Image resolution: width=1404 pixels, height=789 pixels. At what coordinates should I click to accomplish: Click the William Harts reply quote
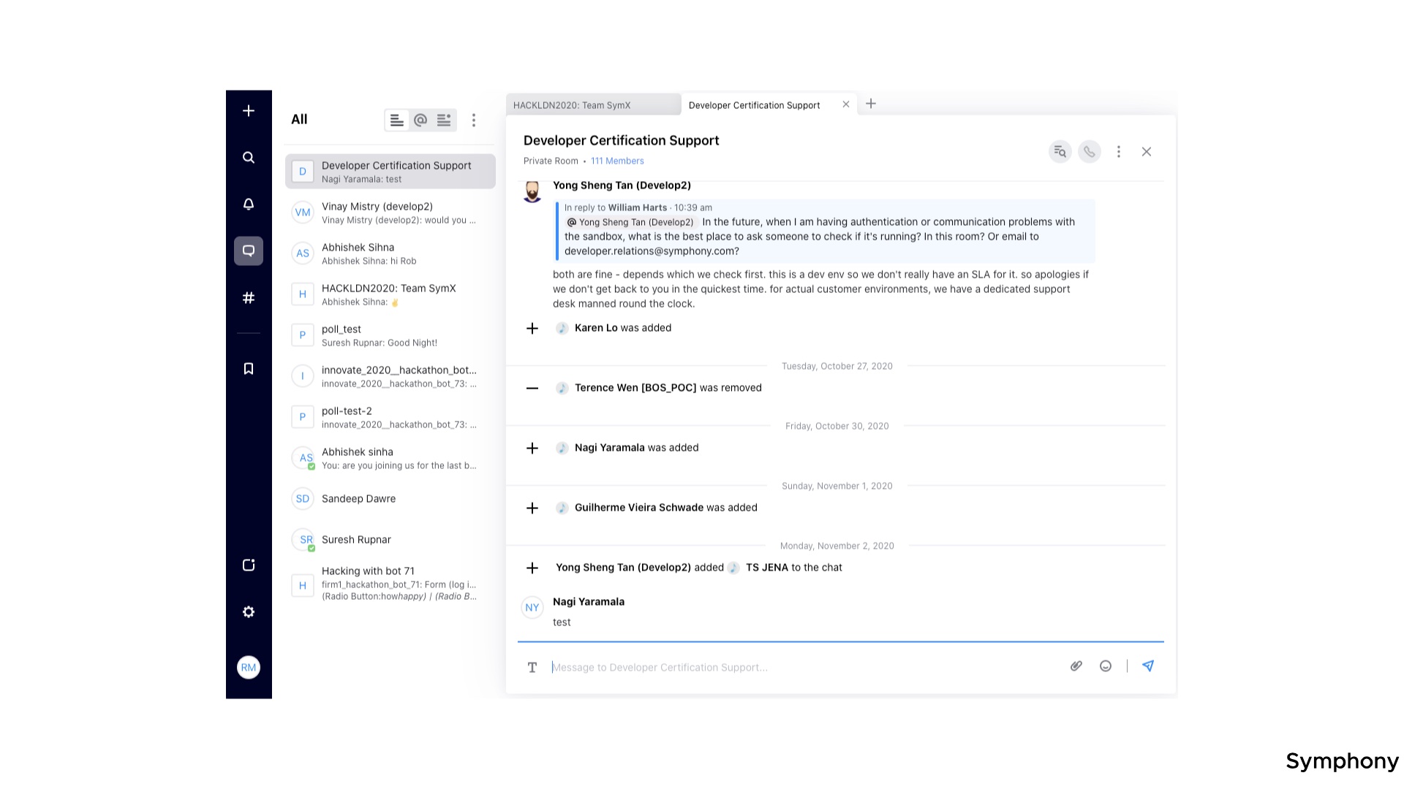[x=826, y=230]
